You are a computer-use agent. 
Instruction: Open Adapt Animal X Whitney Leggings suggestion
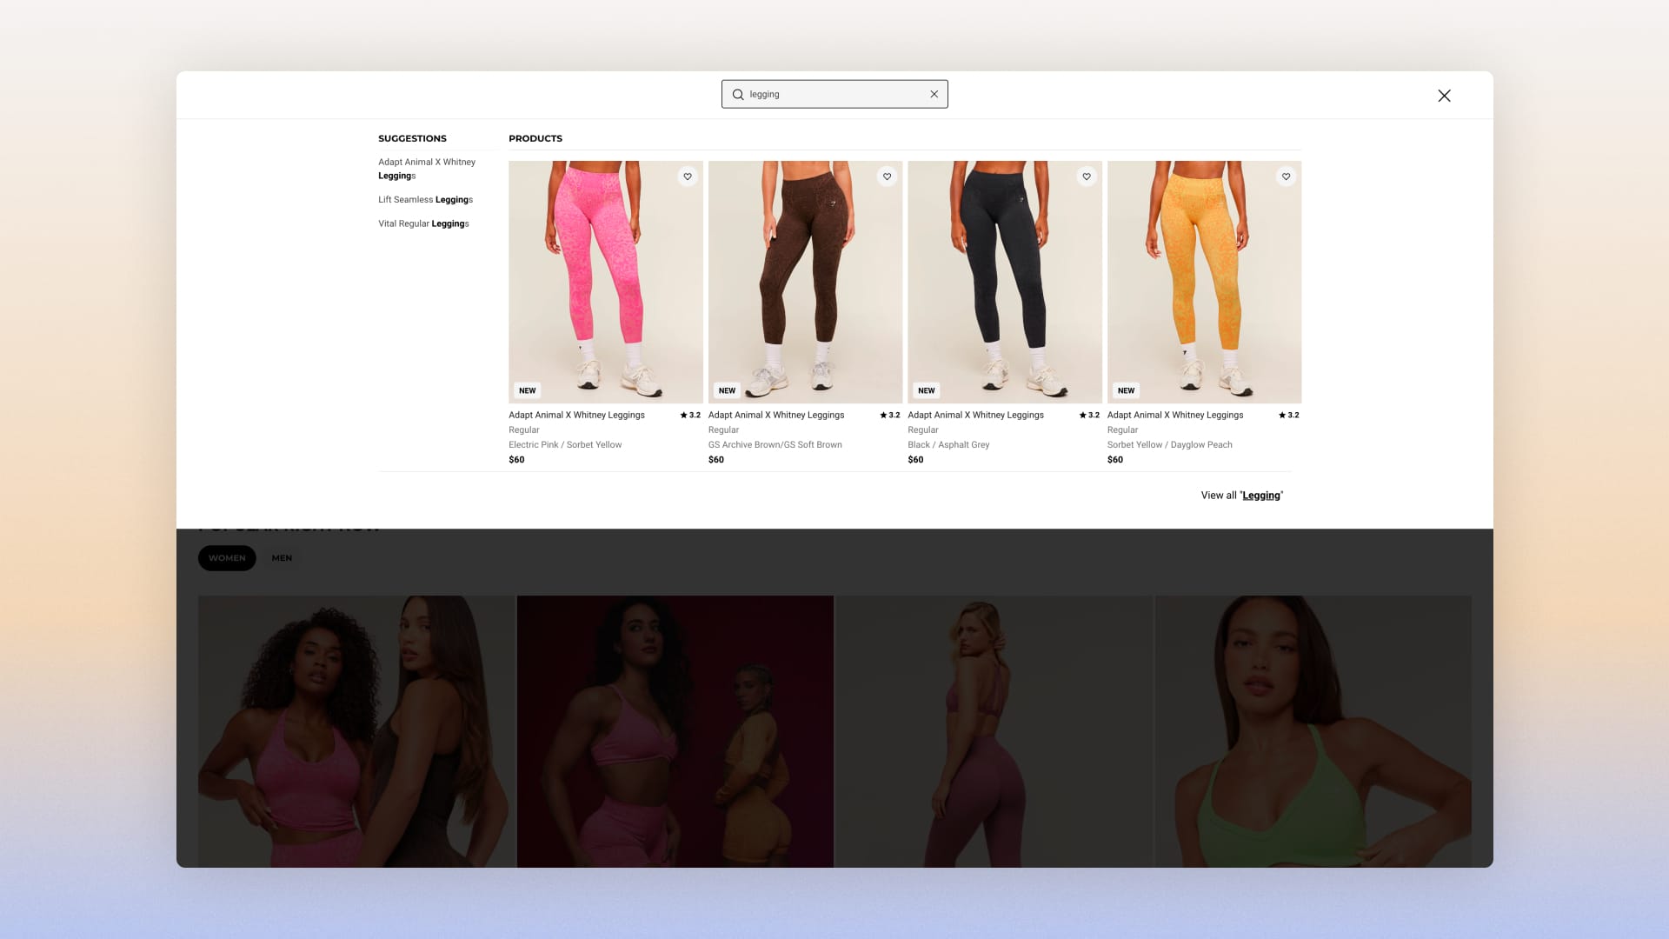[426, 169]
